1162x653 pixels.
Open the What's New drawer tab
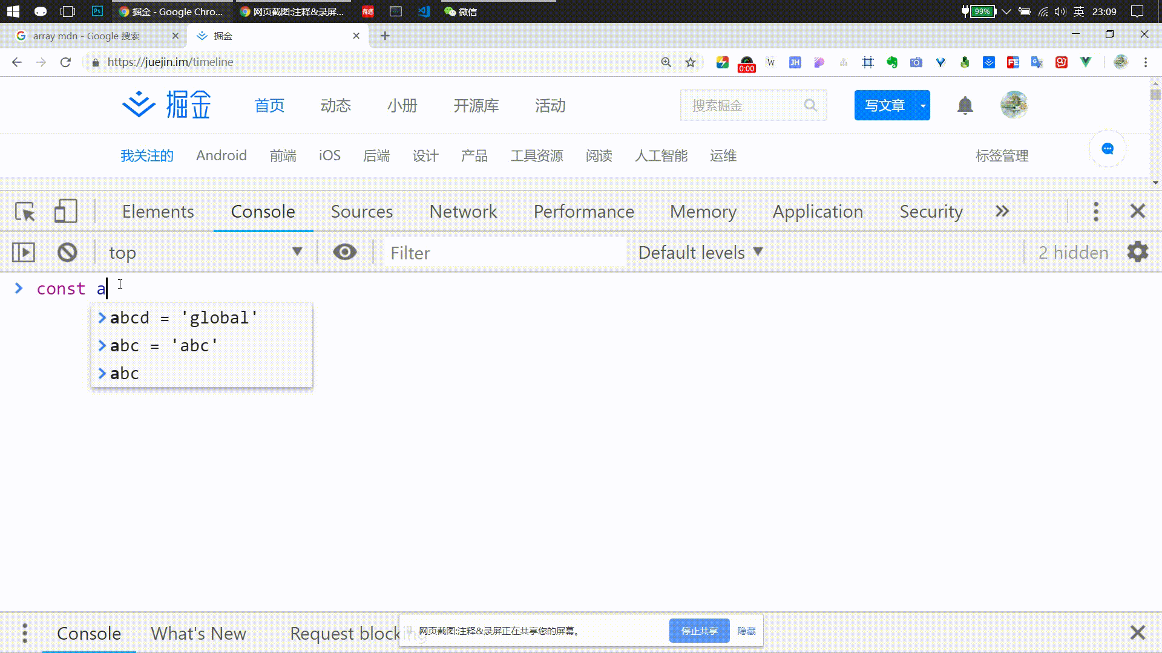click(199, 633)
